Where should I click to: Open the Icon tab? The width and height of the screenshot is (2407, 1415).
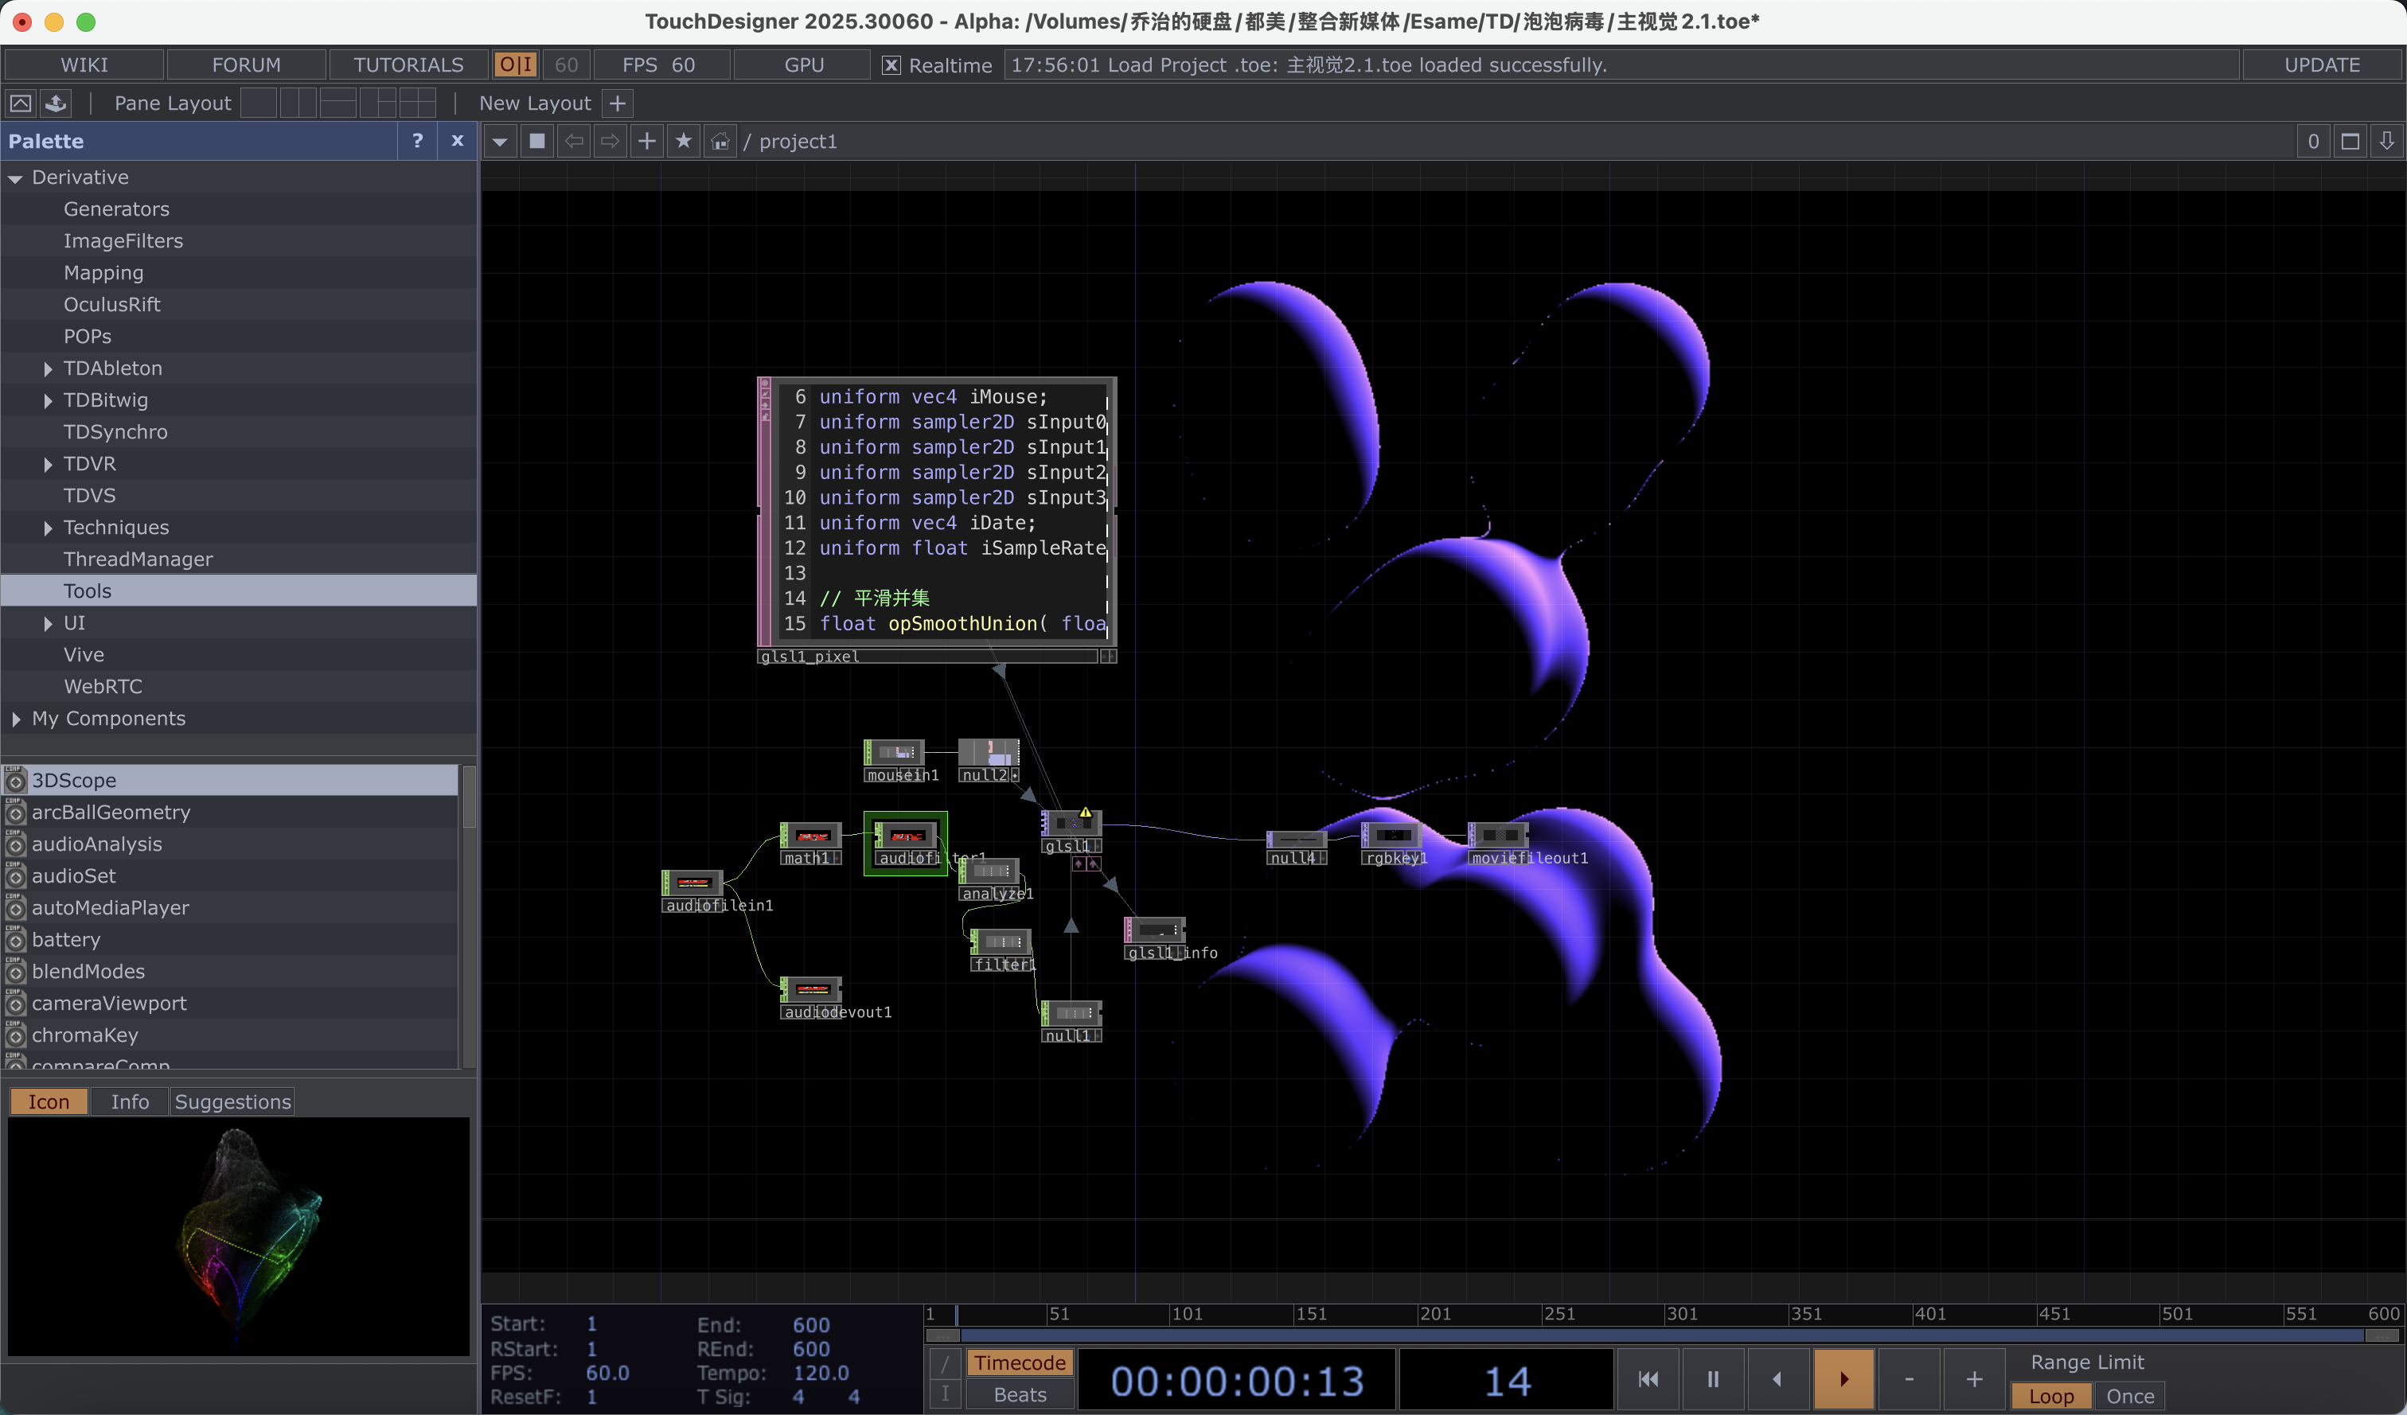49,1101
